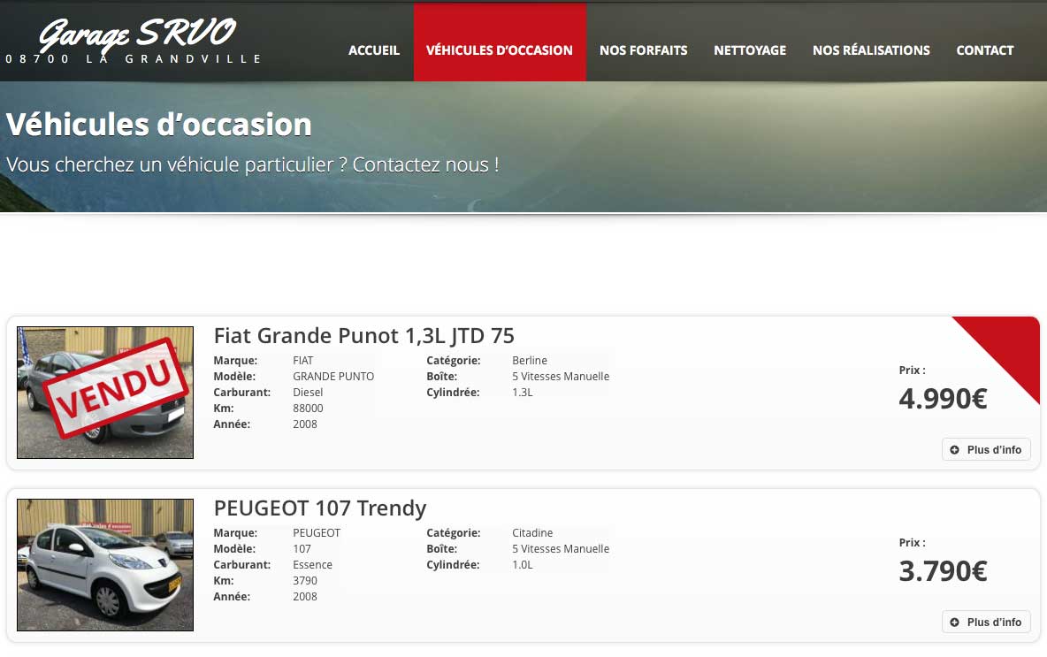Click the GRANDE PUNTO model value
This screenshot has height=657, width=1047.
pos(333,377)
